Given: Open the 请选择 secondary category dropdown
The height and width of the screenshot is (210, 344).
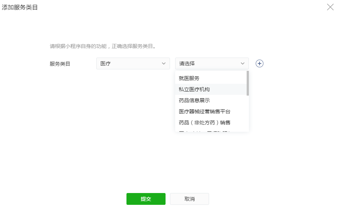Looking at the screenshot, I should click(212, 63).
